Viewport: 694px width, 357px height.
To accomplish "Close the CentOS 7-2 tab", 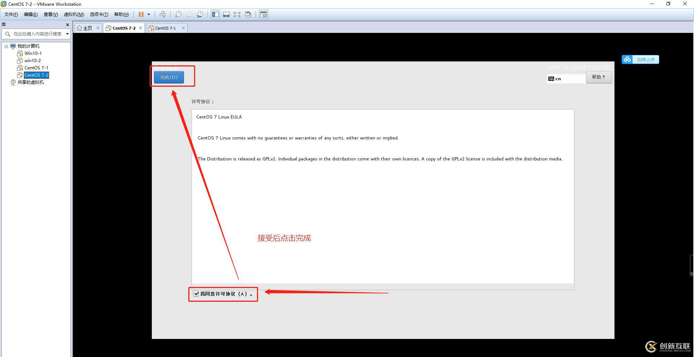I will (x=141, y=28).
